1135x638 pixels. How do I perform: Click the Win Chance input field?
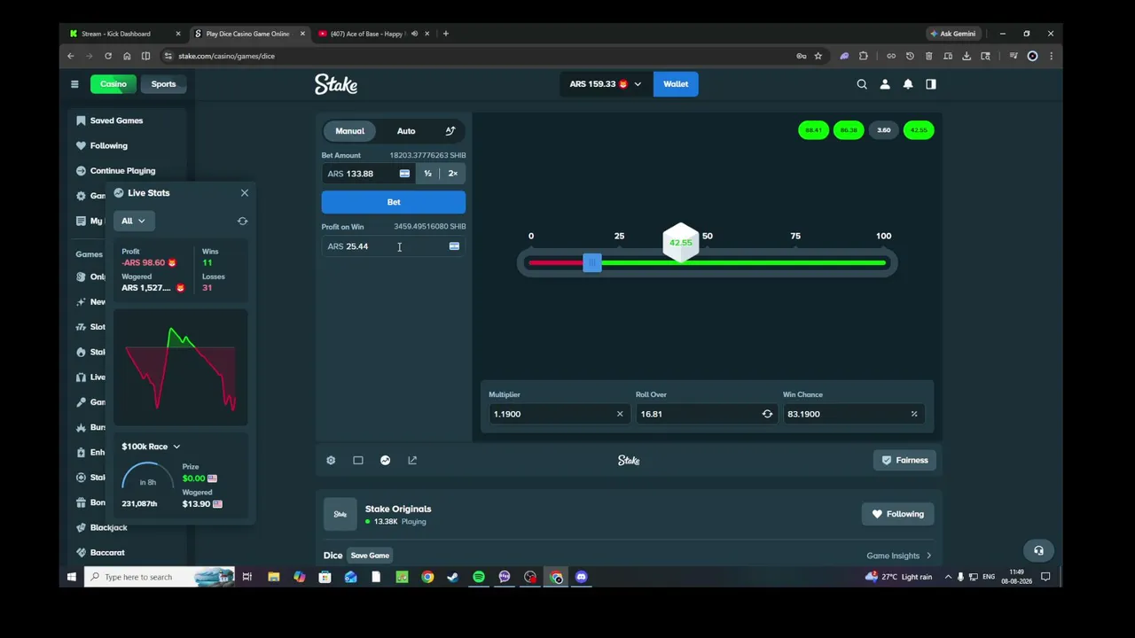pos(852,414)
